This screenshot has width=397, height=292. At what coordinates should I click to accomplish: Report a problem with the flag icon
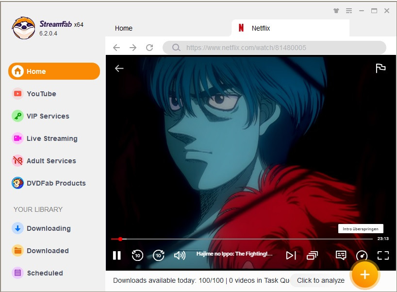[x=380, y=68]
